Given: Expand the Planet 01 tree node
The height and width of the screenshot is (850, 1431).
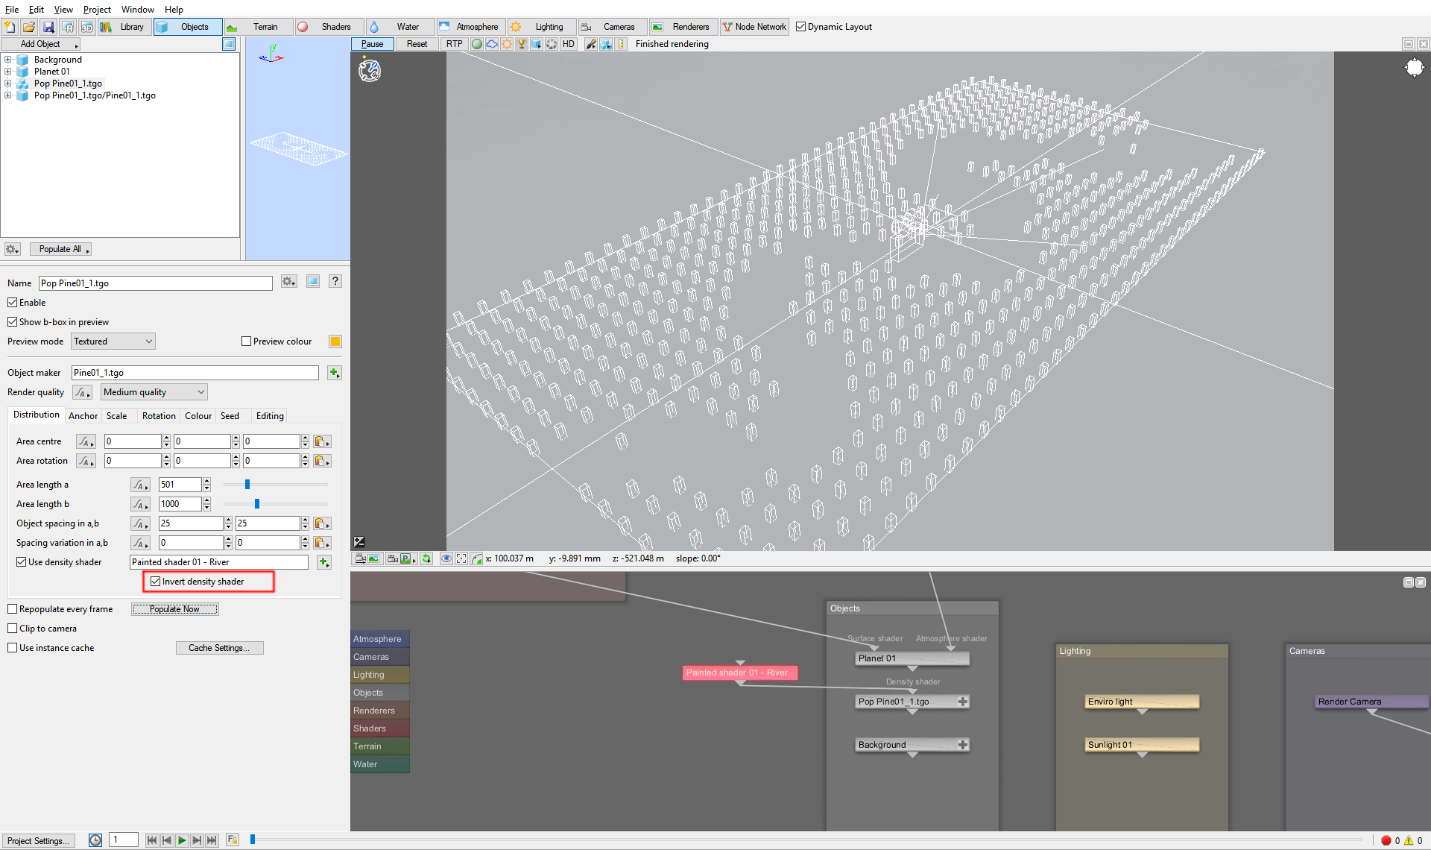Looking at the screenshot, I should coord(7,72).
